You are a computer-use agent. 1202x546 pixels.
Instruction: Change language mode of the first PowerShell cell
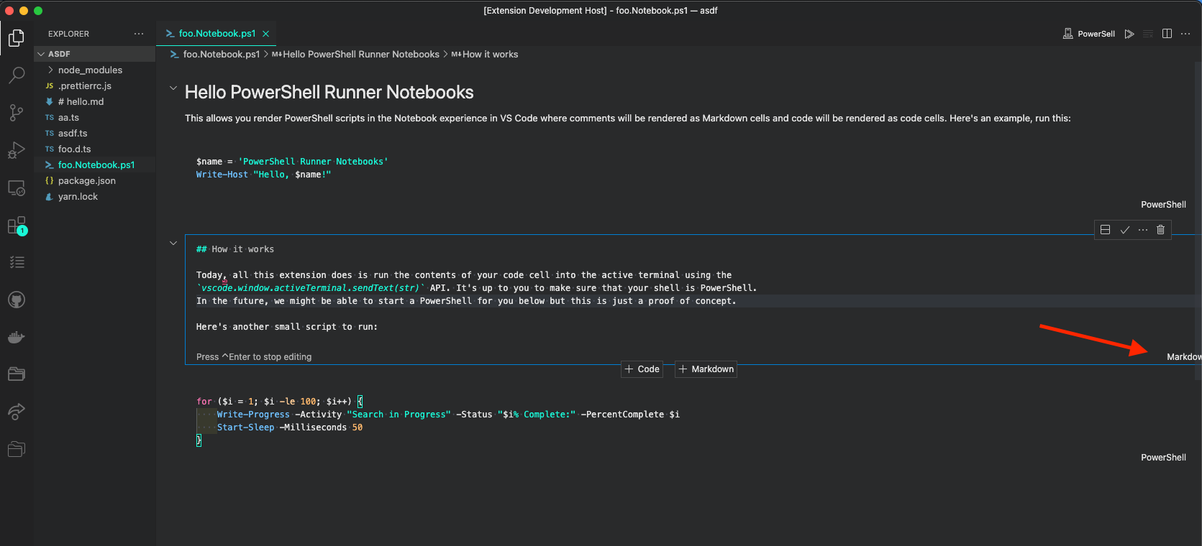tap(1163, 205)
